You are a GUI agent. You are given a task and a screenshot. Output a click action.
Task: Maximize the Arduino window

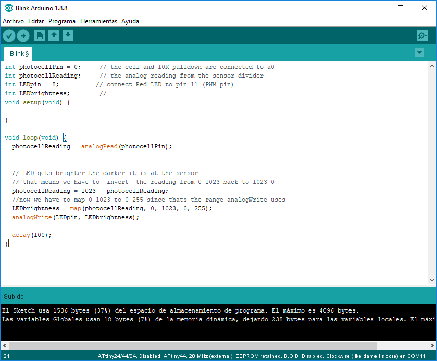(x=401, y=8)
